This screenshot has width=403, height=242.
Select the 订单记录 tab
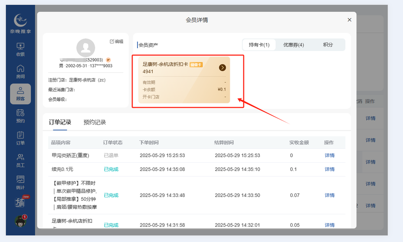[60, 122]
